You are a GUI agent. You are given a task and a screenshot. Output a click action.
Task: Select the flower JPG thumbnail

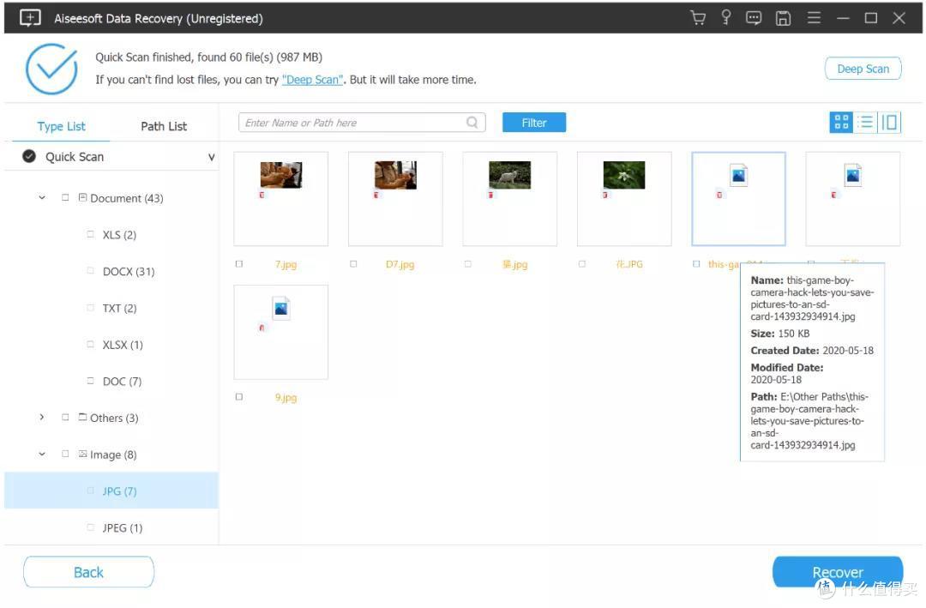click(x=624, y=199)
